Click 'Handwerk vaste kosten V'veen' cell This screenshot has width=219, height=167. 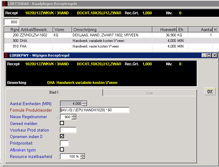(96, 46)
